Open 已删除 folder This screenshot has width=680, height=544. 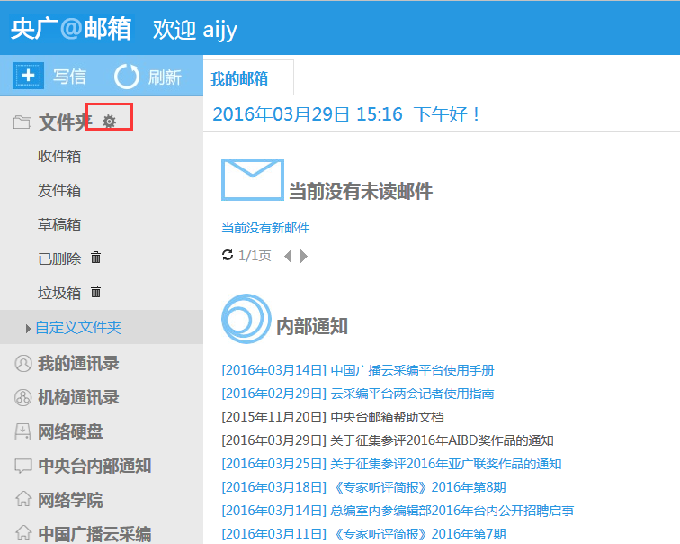(x=59, y=258)
